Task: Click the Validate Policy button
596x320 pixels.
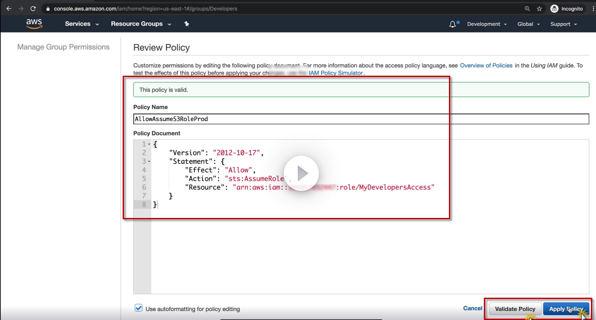Action: click(x=515, y=309)
